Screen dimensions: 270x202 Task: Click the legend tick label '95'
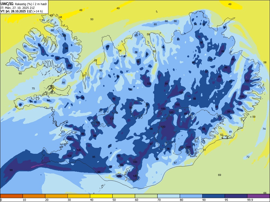click(x=226, y=200)
